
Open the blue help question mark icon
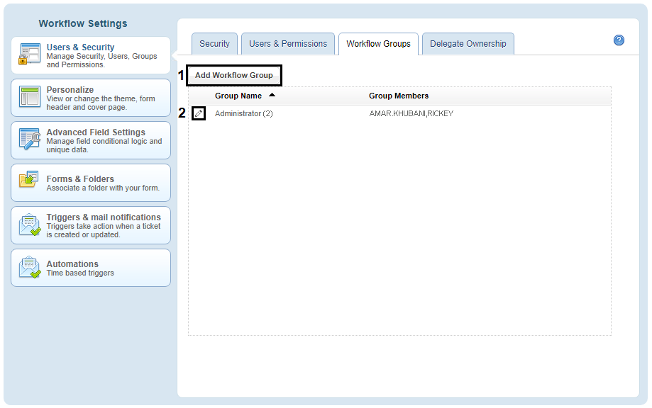(x=619, y=40)
